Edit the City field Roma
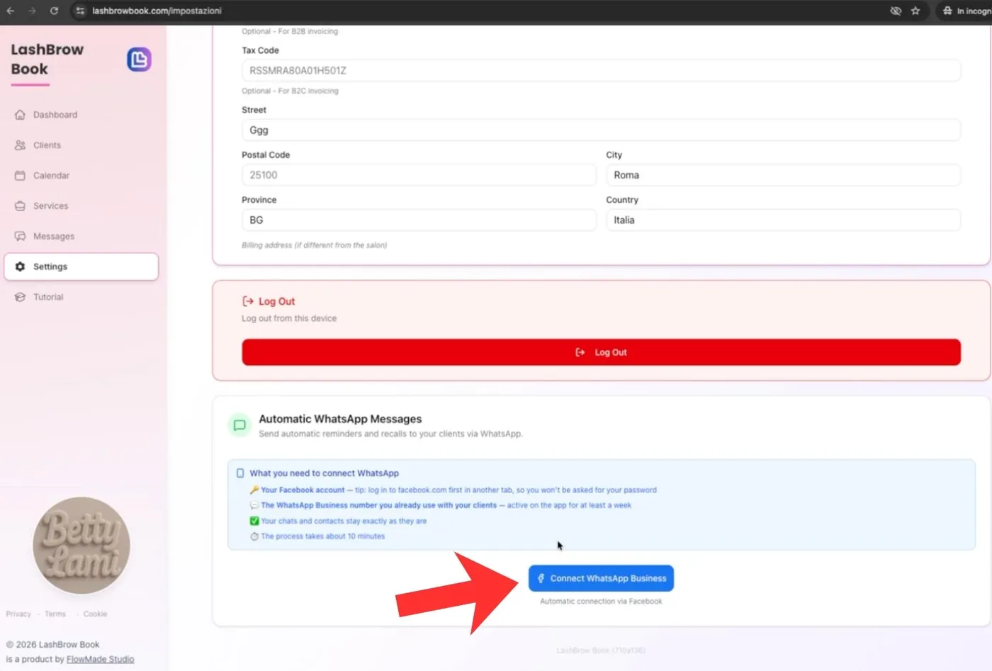Image resolution: width=992 pixels, height=671 pixels. (783, 175)
